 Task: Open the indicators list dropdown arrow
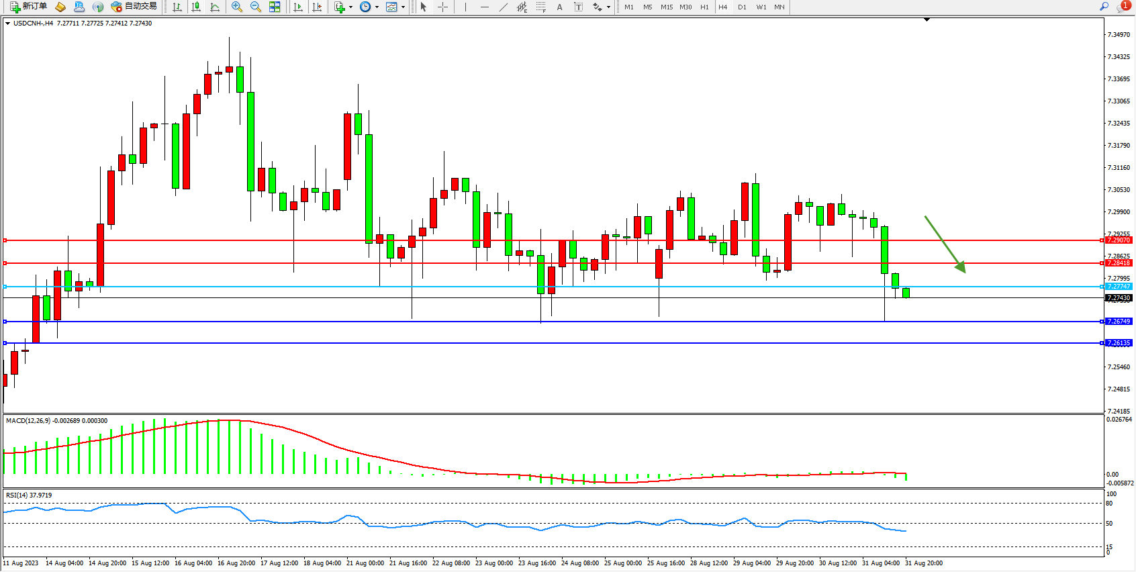(x=350, y=7)
